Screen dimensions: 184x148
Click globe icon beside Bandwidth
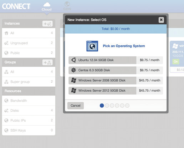click(x=6, y=101)
